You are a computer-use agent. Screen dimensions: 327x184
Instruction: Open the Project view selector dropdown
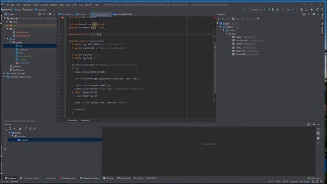pyautogui.click(x=11, y=14)
